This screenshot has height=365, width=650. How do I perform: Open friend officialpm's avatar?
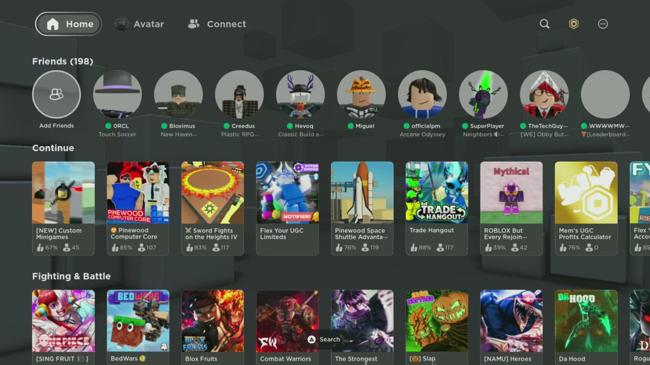click(422, 94)
